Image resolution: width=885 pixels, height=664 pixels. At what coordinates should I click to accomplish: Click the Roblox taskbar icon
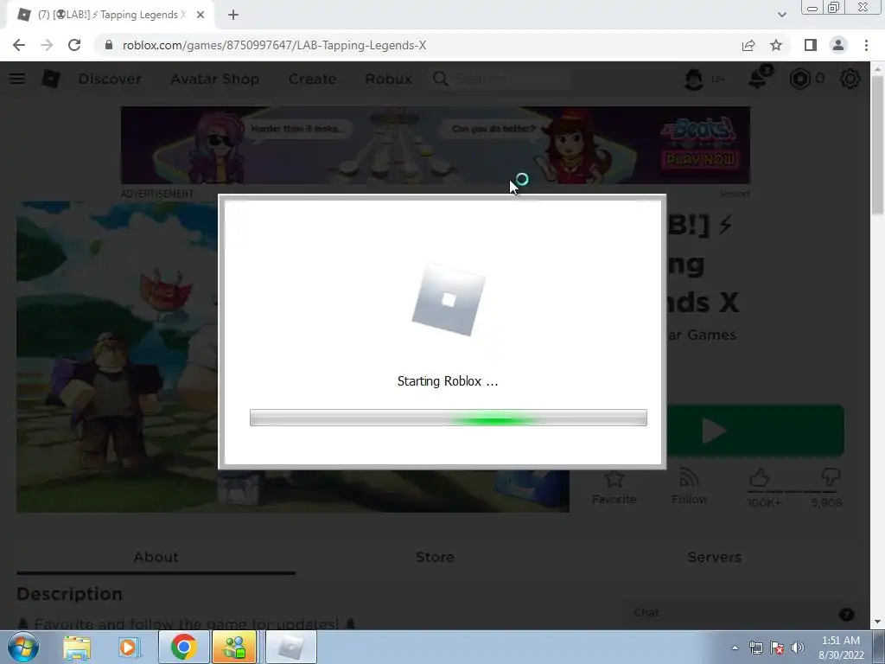click(x=290, y=647)
